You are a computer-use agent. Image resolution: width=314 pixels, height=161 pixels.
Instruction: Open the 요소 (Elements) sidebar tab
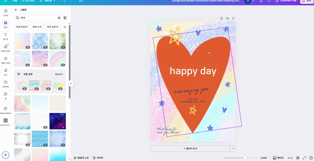(x=5, y=25)
